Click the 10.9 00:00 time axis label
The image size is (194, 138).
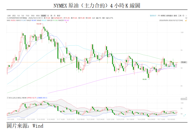171,119
